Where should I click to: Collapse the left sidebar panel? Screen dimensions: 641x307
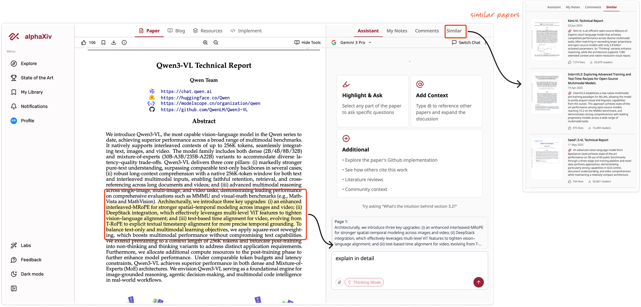14,288
